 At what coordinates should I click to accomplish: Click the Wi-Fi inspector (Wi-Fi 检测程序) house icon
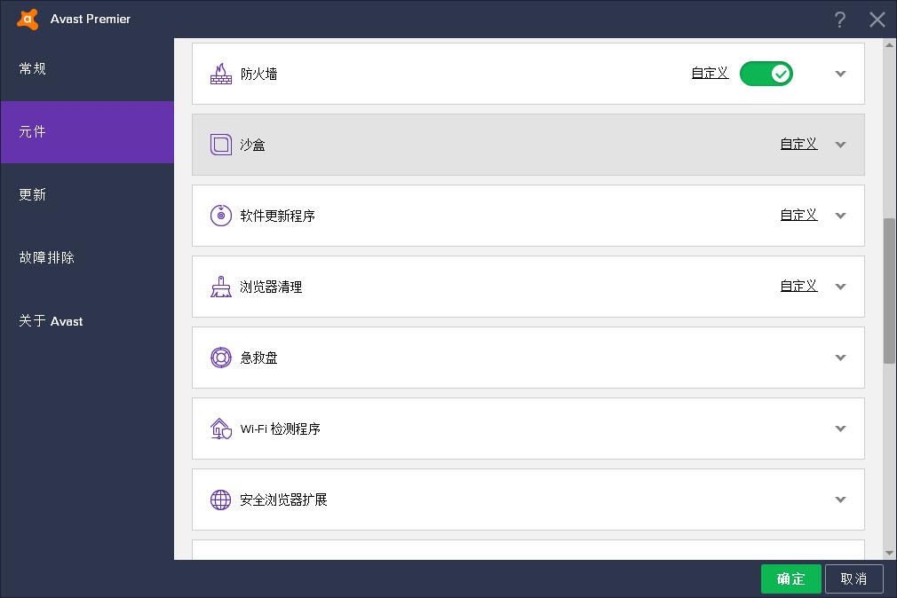[220, 429]
